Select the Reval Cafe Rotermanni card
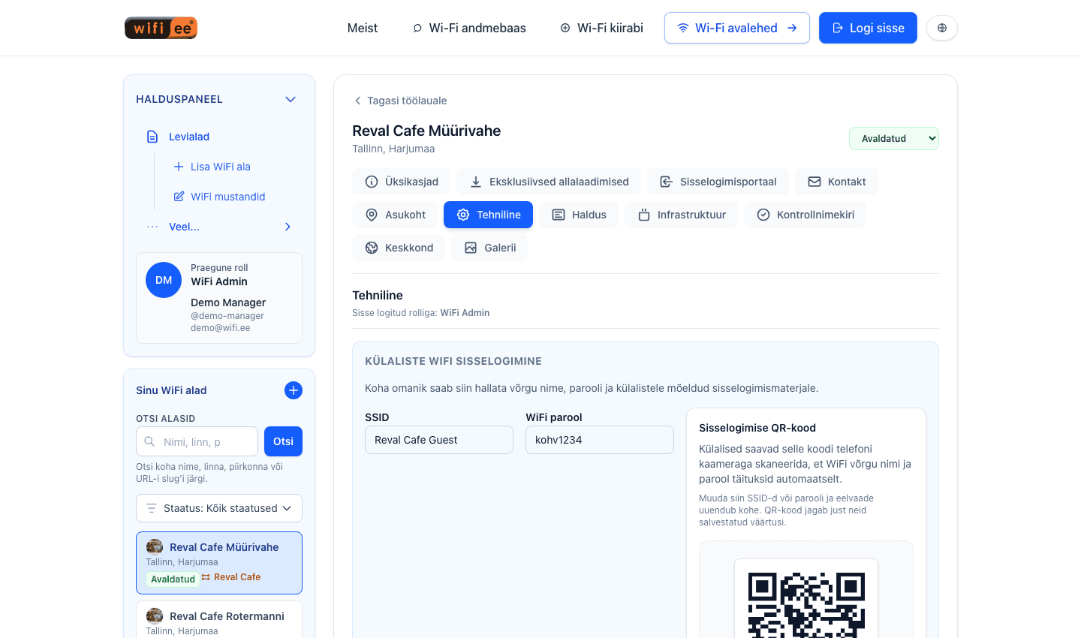Screen dimensions: 1081x638 pos(219,620)
